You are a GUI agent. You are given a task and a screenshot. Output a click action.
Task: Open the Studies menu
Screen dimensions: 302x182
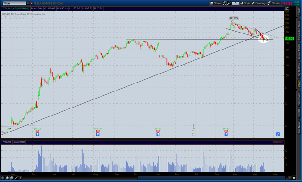[275, 3]
